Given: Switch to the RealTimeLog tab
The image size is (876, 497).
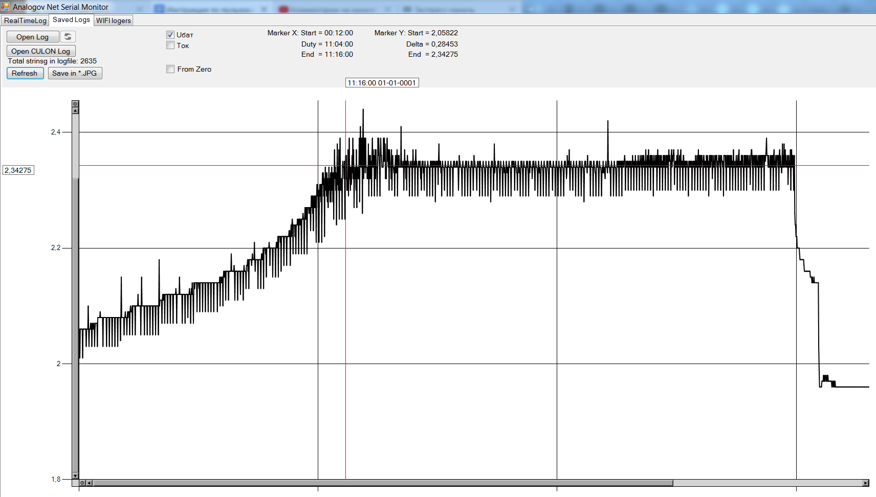Looking at the screenshot, I should pyautogui.click(x=25, y=20).
